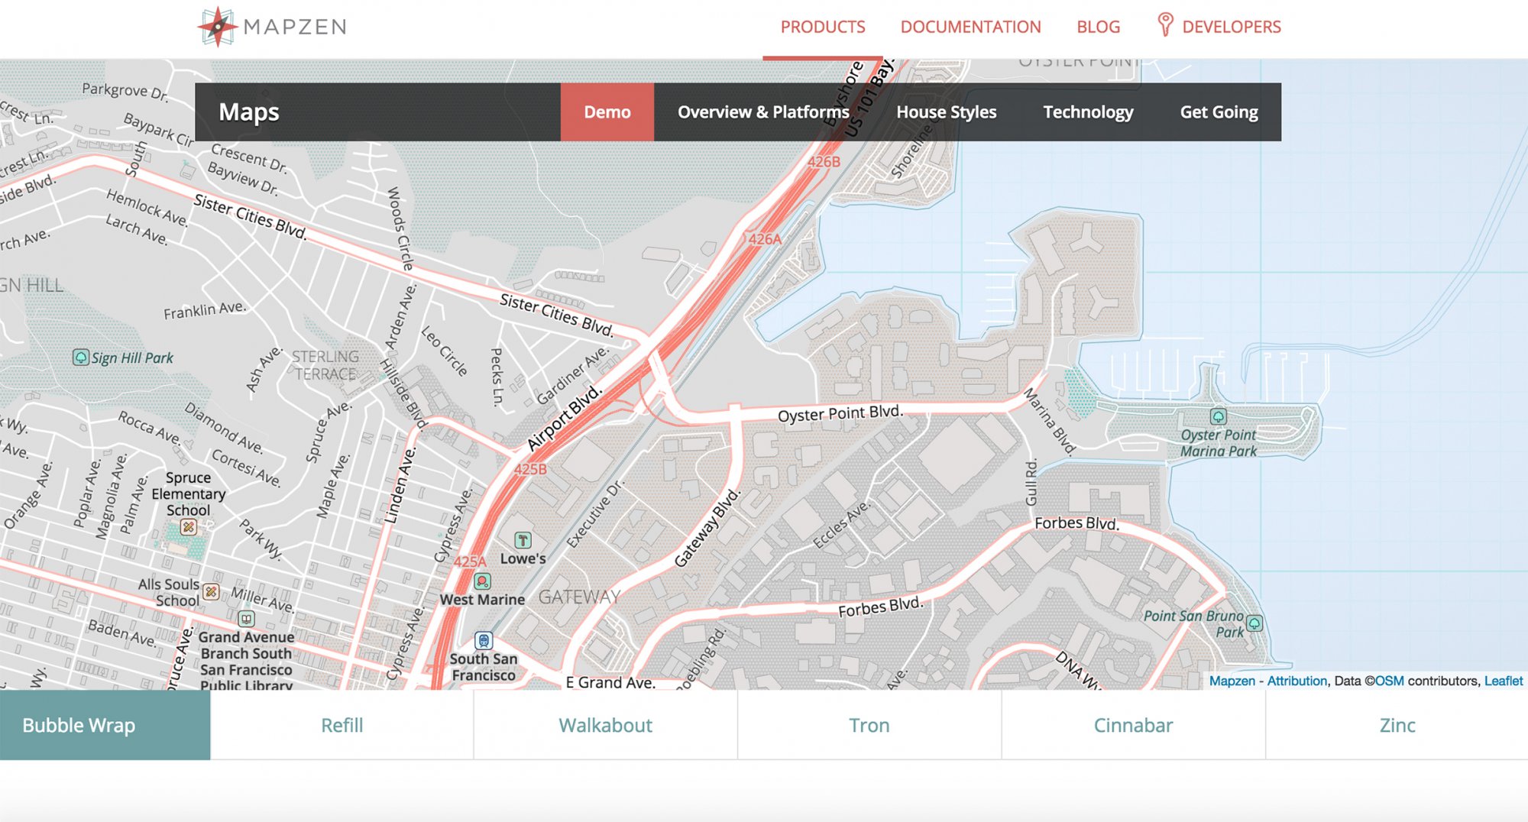Screen dimensions: 1528x822
Task: Click the Lowe's hardware store icon
Action: (523, 540)
